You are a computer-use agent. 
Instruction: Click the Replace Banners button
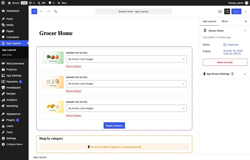click(114, 126)
